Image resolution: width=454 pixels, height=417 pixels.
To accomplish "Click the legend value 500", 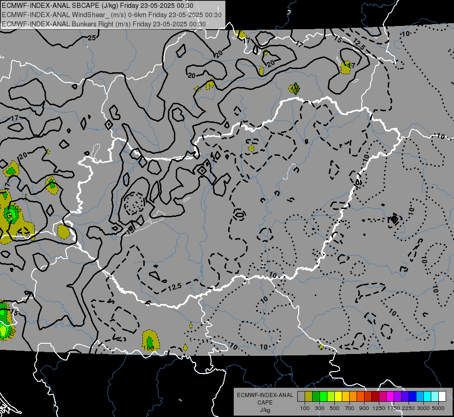I will point(334,408).
